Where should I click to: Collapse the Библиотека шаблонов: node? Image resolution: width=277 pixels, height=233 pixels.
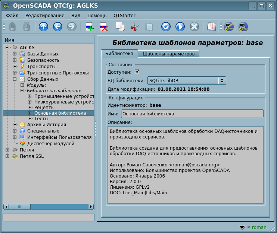pos(22,91)
